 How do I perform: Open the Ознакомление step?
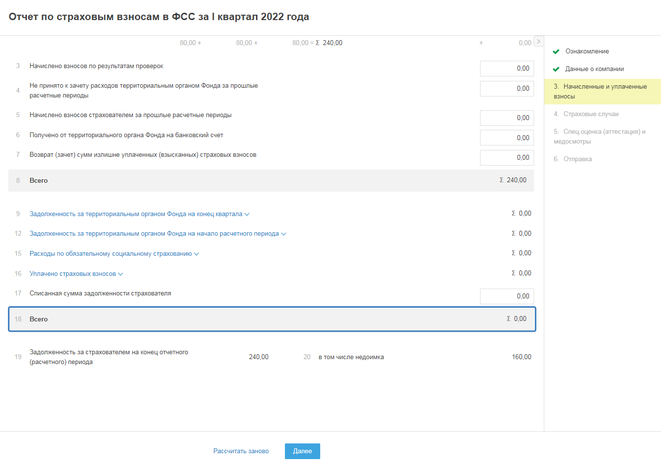coord(587,51)
